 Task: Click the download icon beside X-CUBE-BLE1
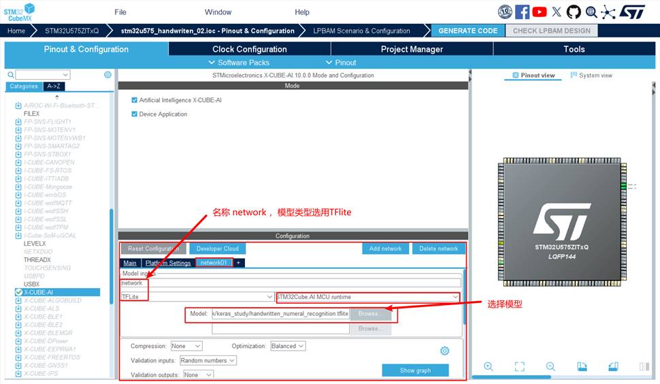[x=18, y=317]
